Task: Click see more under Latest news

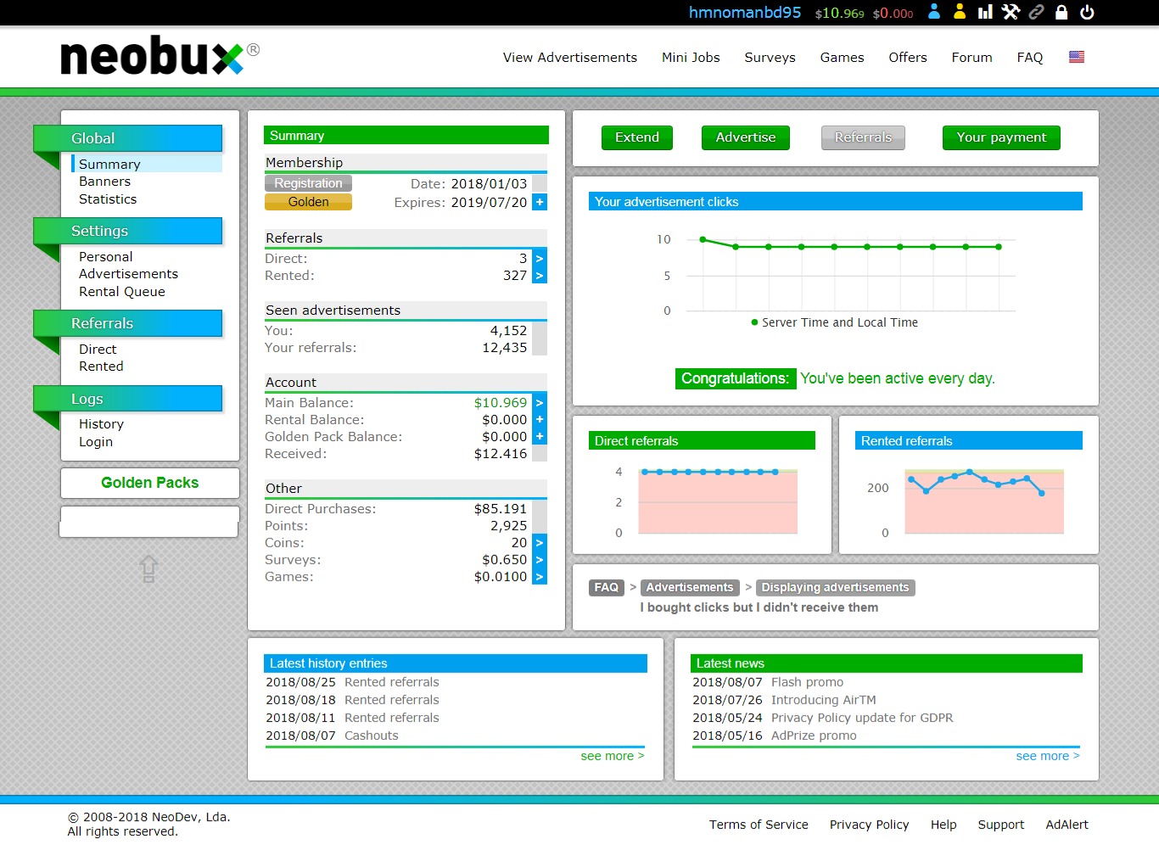Action: [1048, 756]
